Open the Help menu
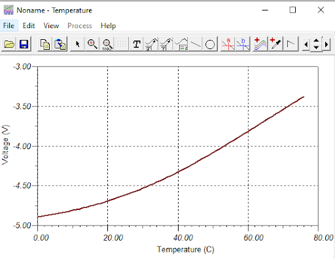 click(x=108, y=26)
